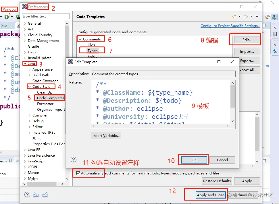The width and height of the screenshot is (279, 204).
Task: Click export preferences icon
Action: pos(45,195)
